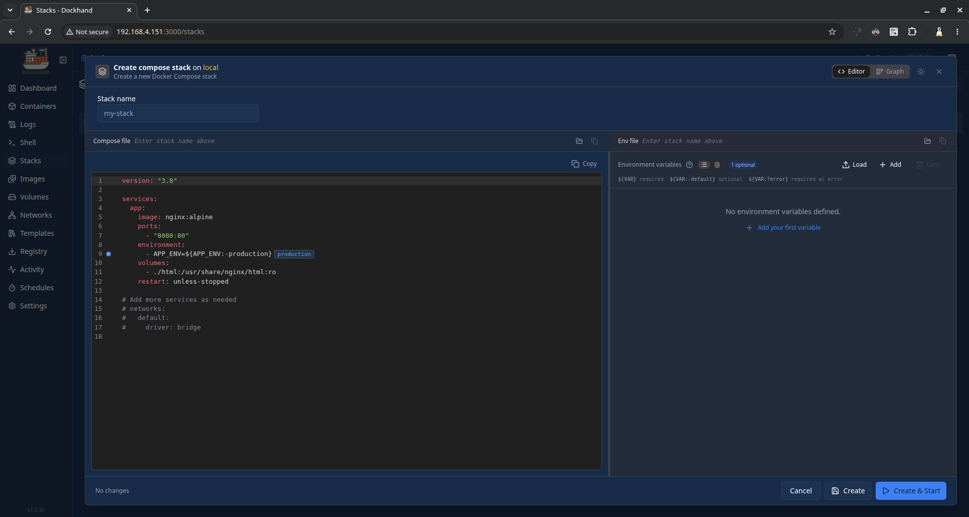The width and height of the screenshot is (969, 517).
Task: Go to Containers in the sidebar
Action: pyautogui.click(x=33, y=106)
